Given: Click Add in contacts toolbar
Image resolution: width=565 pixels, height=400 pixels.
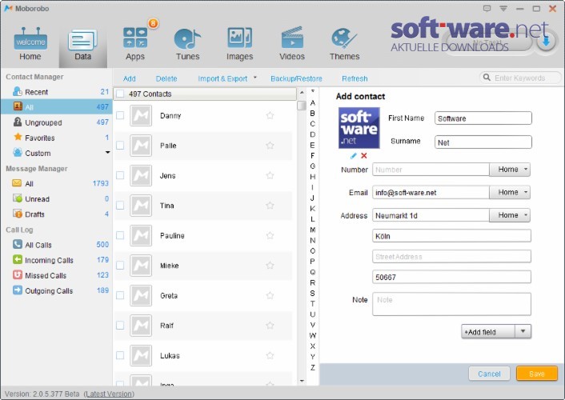Looking at the screenshot, I should click(130, 78).
